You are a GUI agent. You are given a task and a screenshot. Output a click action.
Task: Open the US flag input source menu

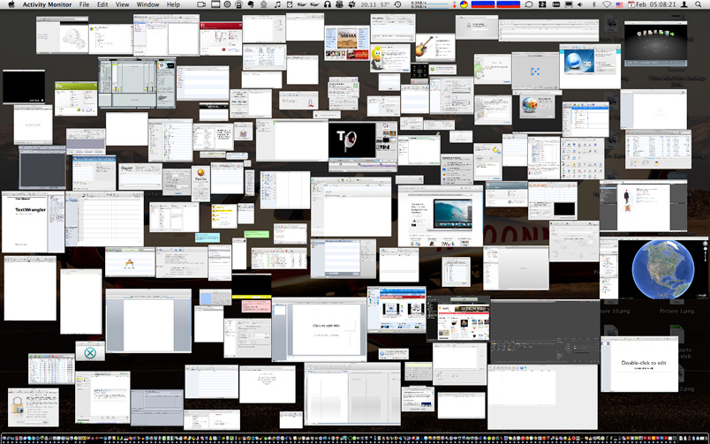tap(619, 4)
